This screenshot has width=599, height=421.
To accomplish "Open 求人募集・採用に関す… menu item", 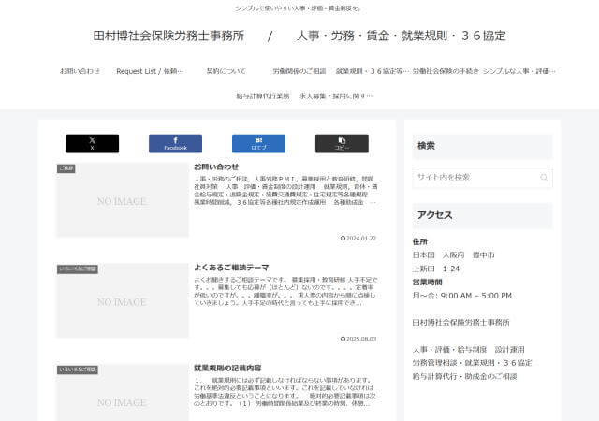I will pyautogui.click(x=336, y=95).
